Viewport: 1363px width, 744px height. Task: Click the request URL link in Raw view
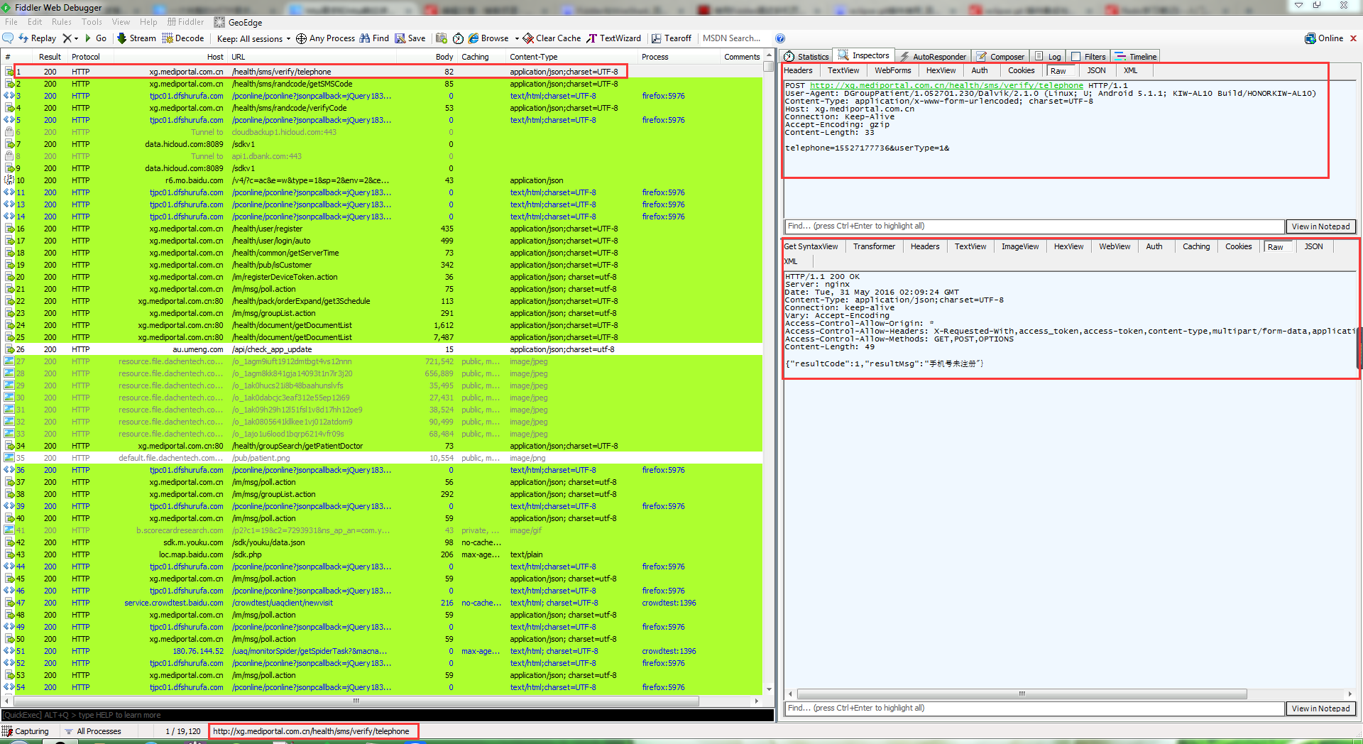pyautogui.click(x=946, y=85)
